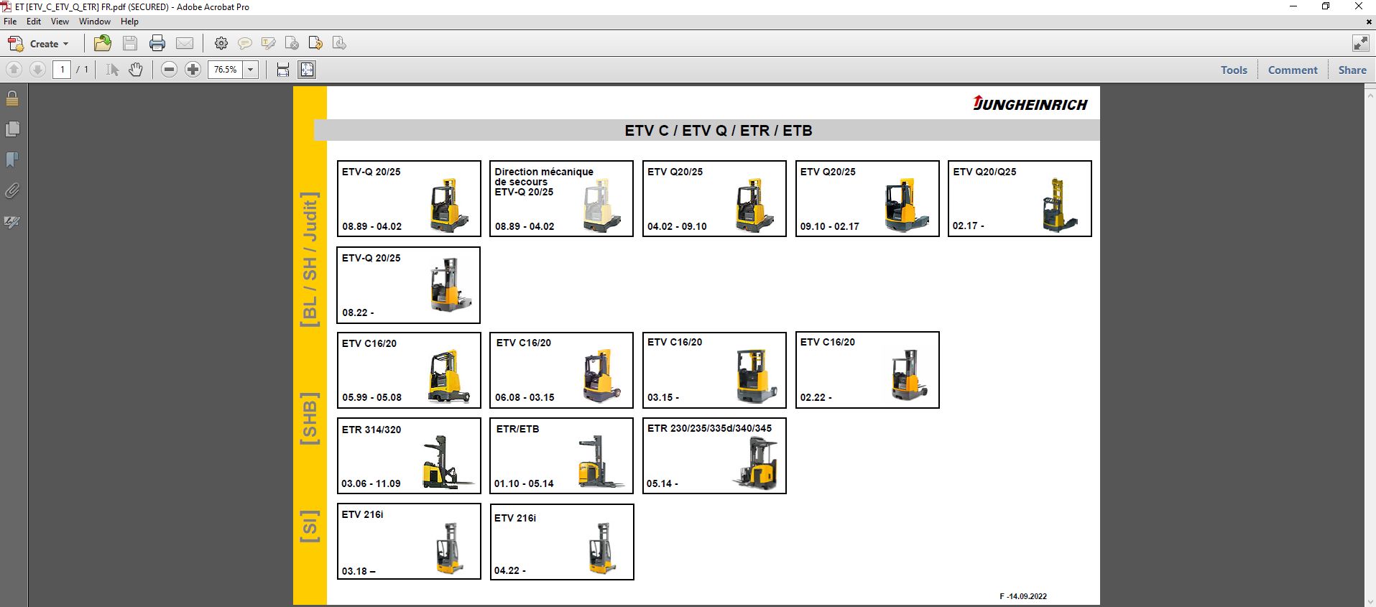Screen dimensions: 1376x607
Task: Click the edit text and images icon
Action: click(x=292, y=44)
